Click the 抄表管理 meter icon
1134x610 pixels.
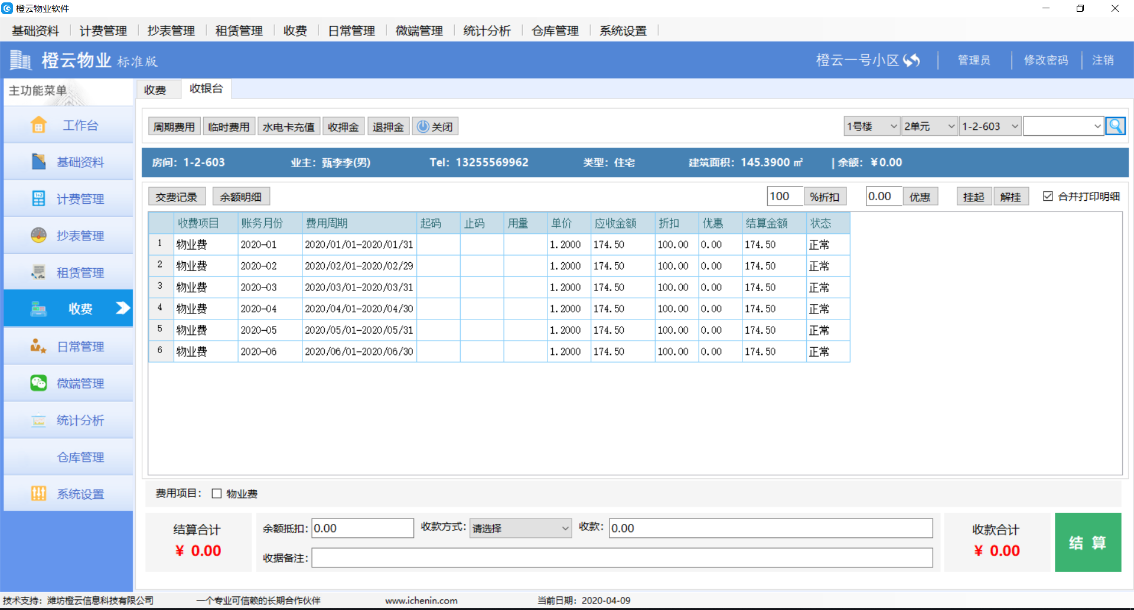pyautogui.click(x=38, y=235)
